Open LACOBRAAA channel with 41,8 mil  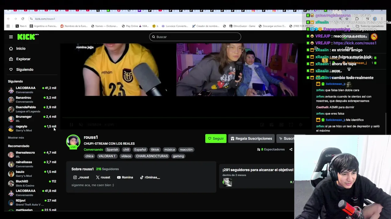click(x=32, y=193)
